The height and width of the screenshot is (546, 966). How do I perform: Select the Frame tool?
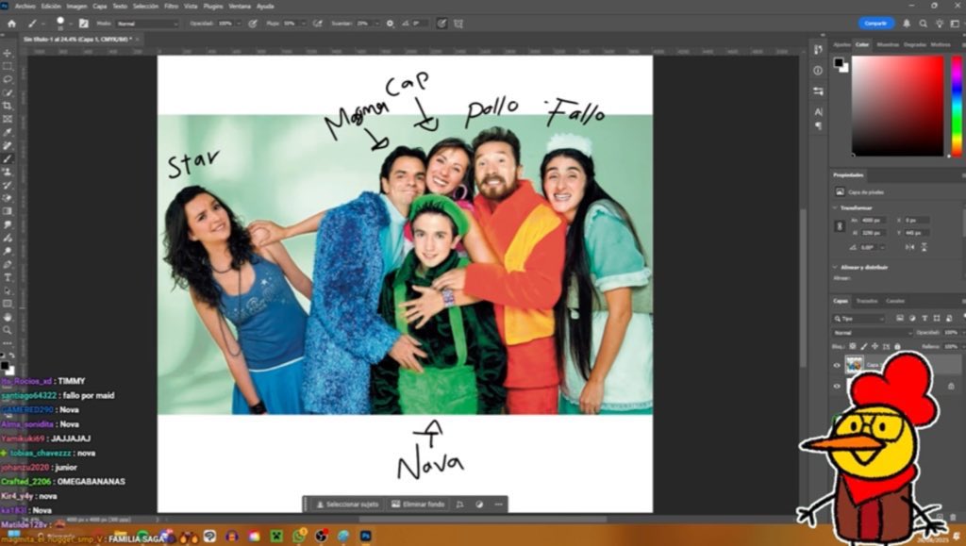[x=8, y=120]
